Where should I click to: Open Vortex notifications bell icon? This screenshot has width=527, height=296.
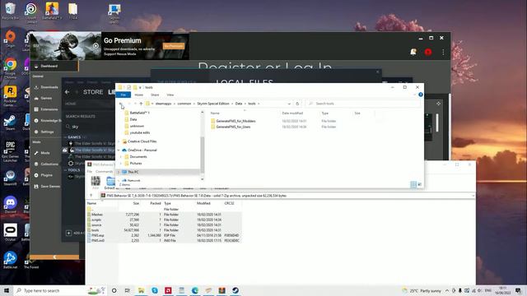click(x=413, y=52)
